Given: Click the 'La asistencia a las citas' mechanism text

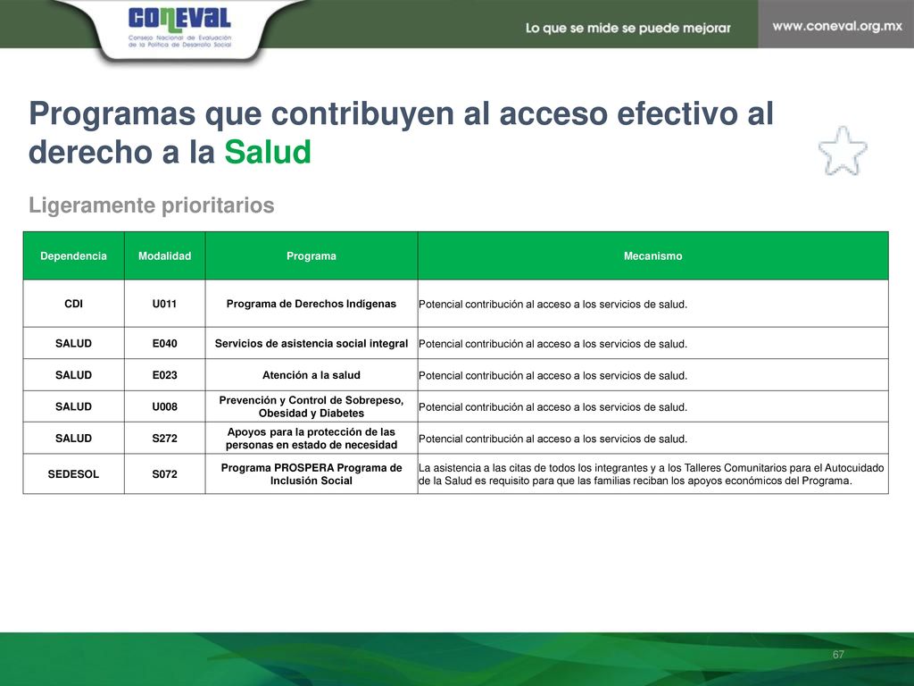Looking at the screenshot, I should 651,474.
